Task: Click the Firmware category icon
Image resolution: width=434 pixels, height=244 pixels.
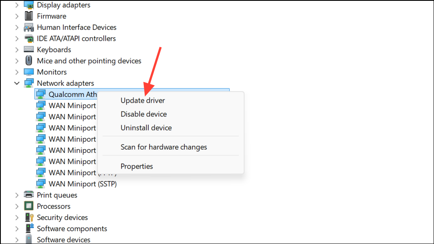Action: 29,16
